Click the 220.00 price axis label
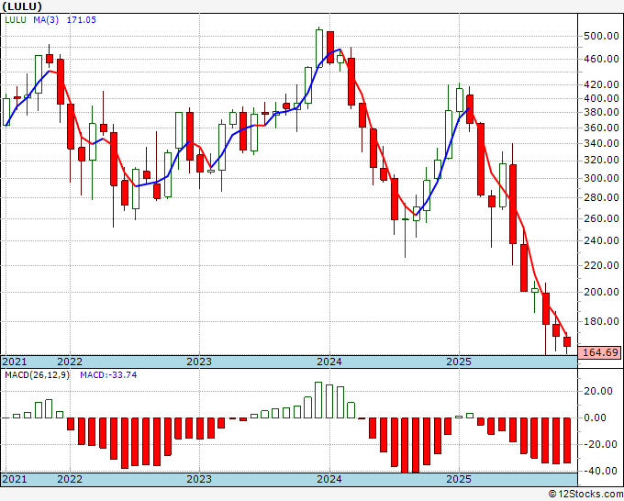 [x=601, y=265]
